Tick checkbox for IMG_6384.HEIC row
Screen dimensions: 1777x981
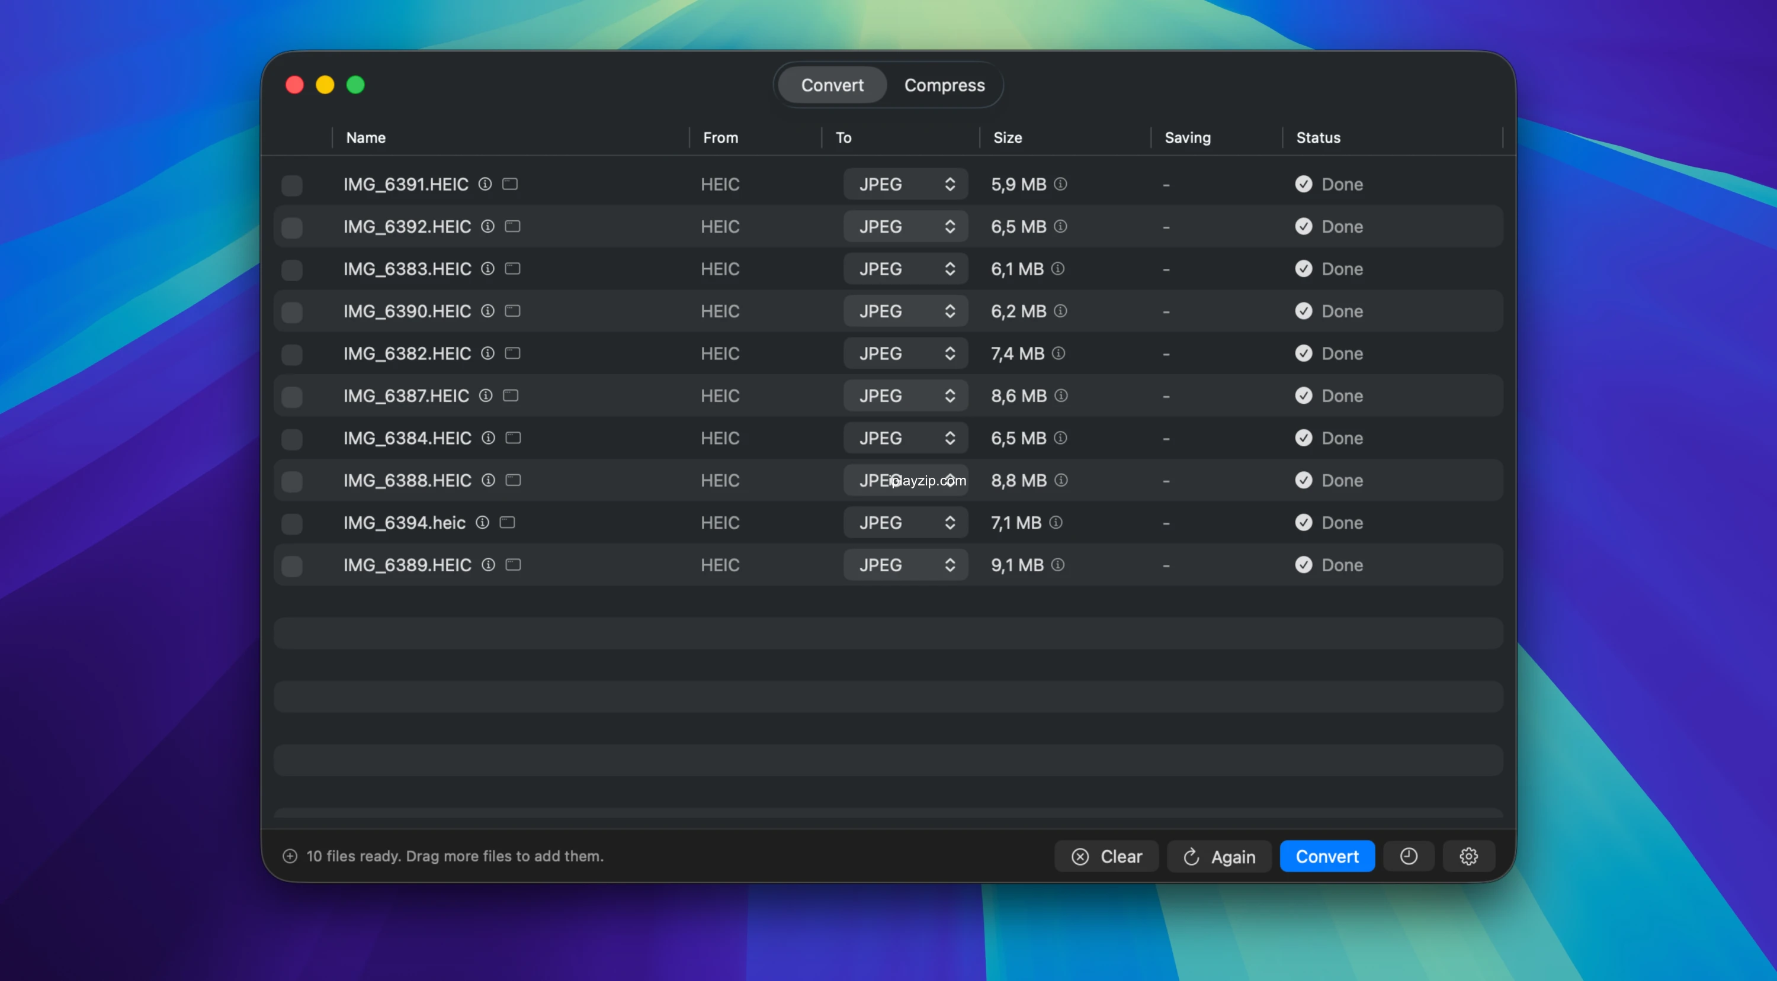click(292, 439)
